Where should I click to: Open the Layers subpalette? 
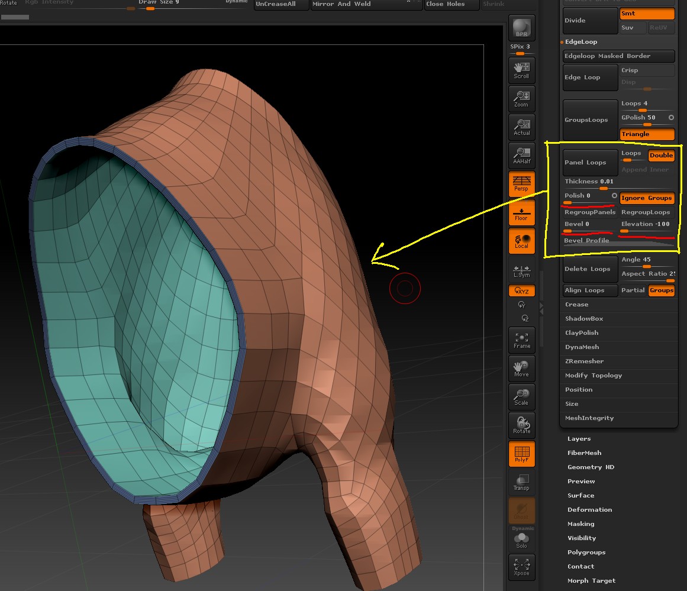579,438
